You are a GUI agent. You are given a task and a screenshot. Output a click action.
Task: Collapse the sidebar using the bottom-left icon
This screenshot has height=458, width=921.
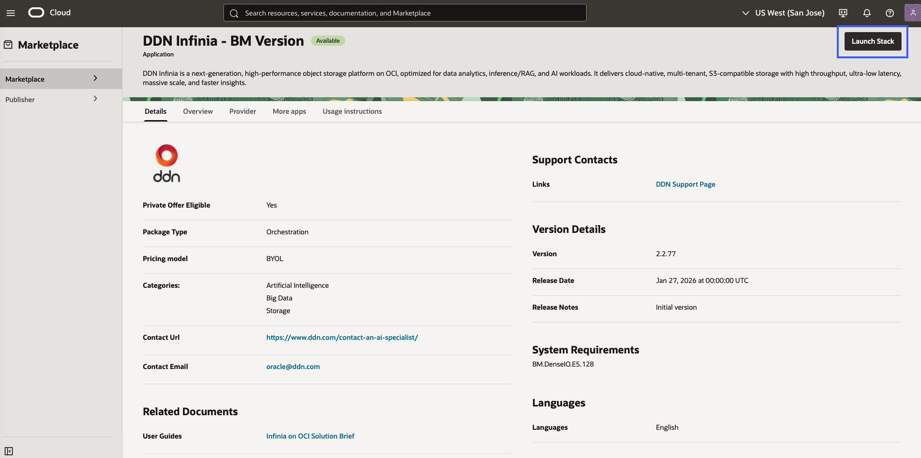9,451
